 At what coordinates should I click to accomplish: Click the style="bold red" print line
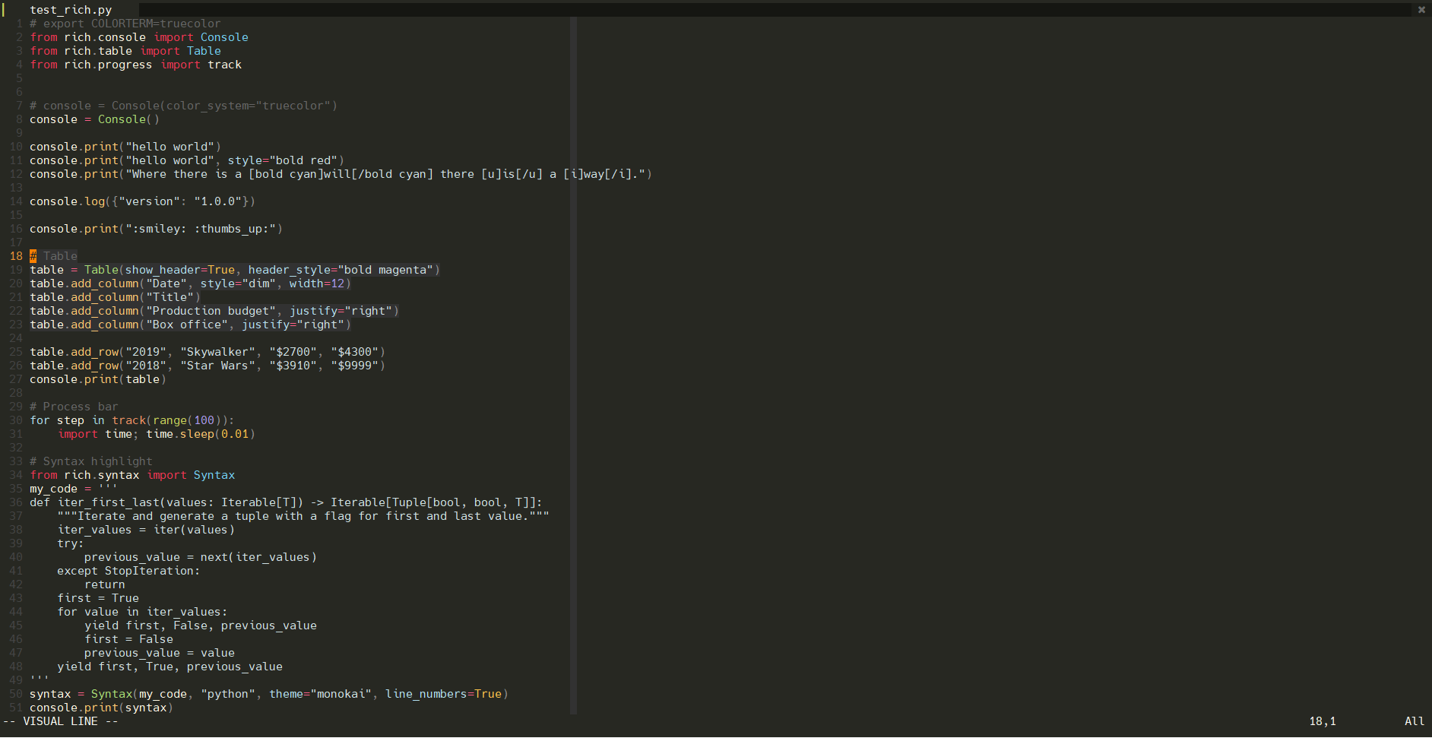pyautogui.click(x=187, y=160)
